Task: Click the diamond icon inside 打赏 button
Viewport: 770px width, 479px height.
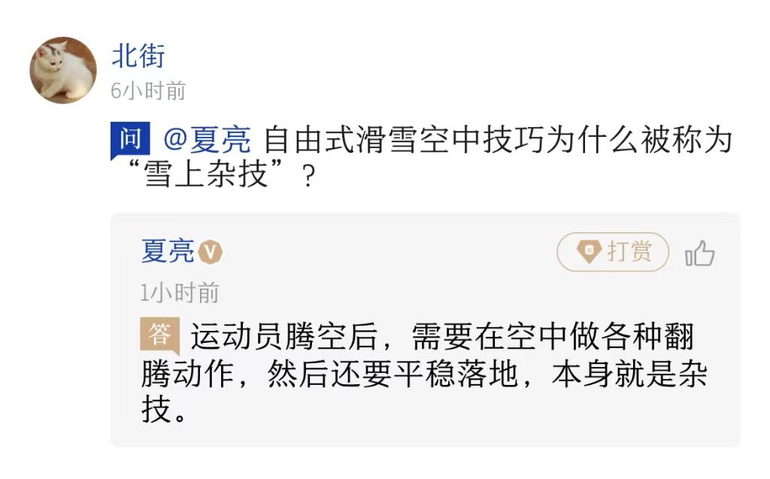Action: [x=590, y=253]
